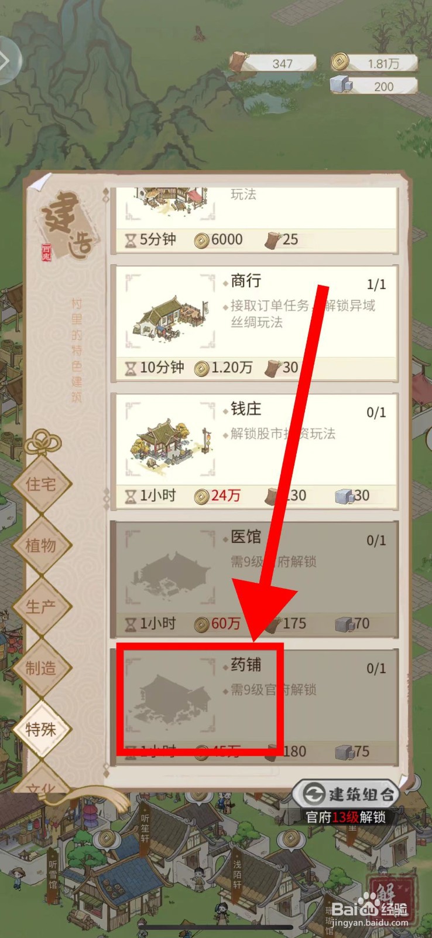Tap the locked 医馆 building card
The width and height of the screenshot is (432, 938).
[x=255, y=579]
